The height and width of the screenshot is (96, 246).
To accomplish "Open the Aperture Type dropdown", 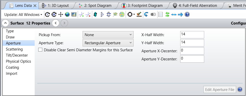I will click(x=108, y=43).
